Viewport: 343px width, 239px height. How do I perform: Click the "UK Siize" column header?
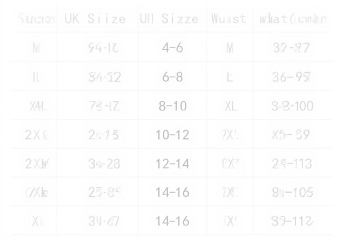(x=95, y=19)
